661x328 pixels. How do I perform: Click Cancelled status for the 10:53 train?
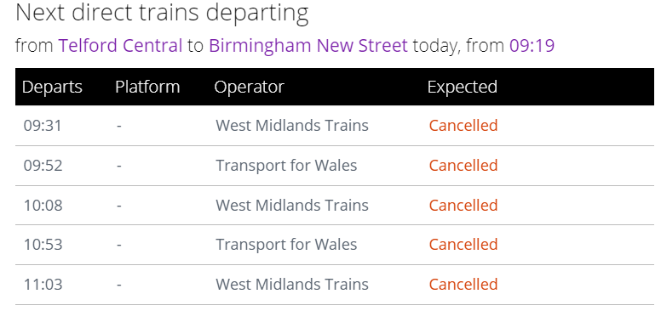463,245
